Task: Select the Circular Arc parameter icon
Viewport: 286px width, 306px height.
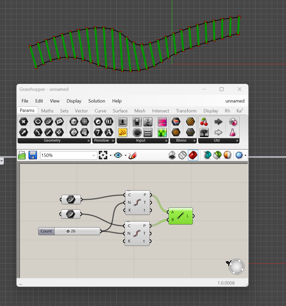Action: click(38, 132)
